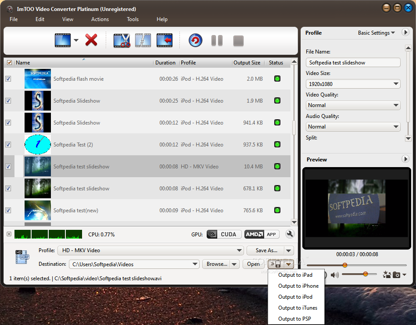Viewport: 416px width, 325px height.
Task: Expand the Preview panel arrow button
Action: tap(405, 159)
